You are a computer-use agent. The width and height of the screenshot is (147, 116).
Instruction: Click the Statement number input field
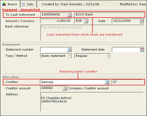[56, 50]
